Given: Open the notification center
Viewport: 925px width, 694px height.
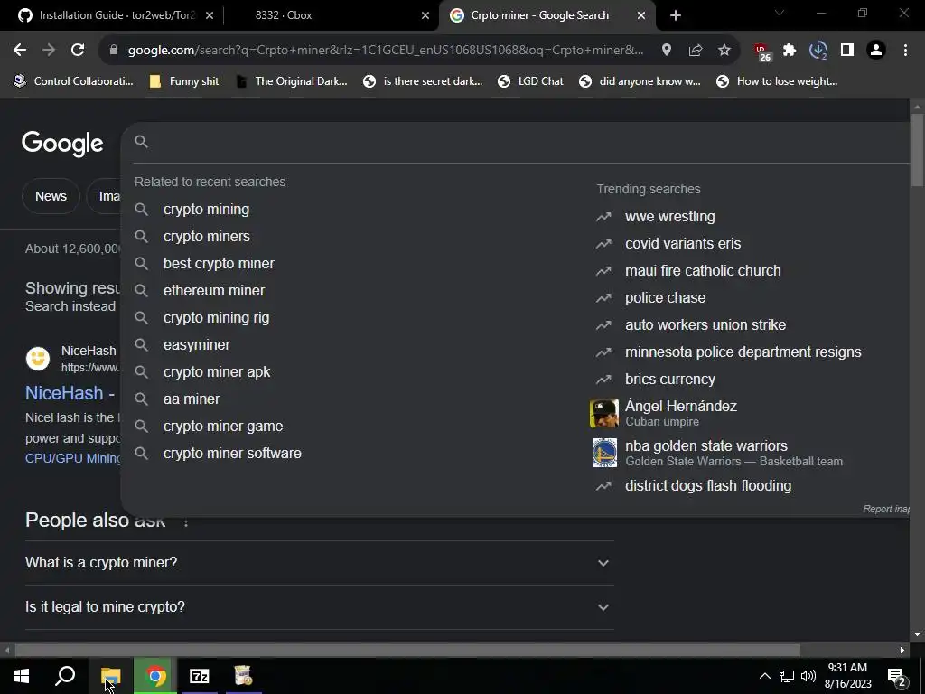Looking at the screenshot, I should [x=897, y=676].
